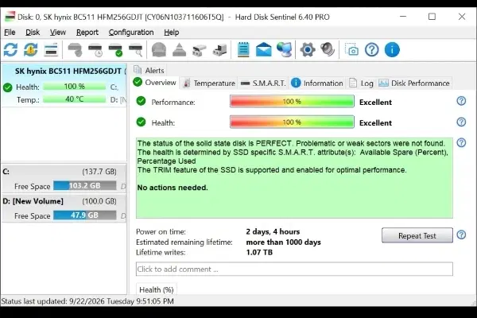The height and width of the screenshot is (318, 477).
Task: Click the blue info circle toolbar icon
Action: pyautogui.click(x=392, y=49)
